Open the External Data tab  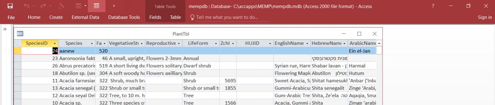coord(85,17)
